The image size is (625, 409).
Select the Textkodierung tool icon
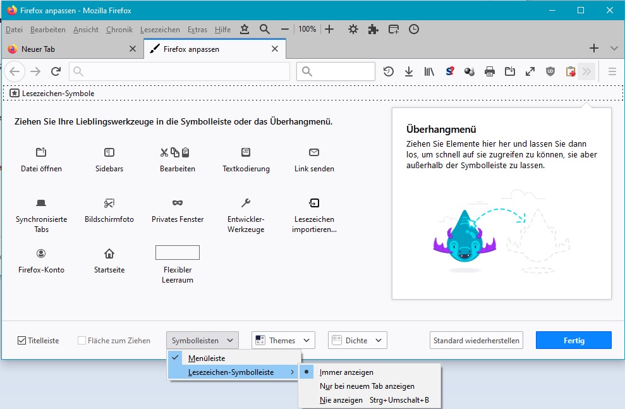tap(246, 152)
